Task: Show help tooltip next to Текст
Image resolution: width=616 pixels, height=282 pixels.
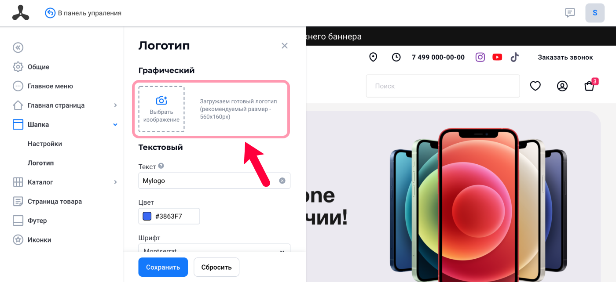Action: coord(161,166)
